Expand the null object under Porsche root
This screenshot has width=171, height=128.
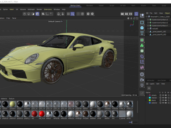[x=148, y=28]
